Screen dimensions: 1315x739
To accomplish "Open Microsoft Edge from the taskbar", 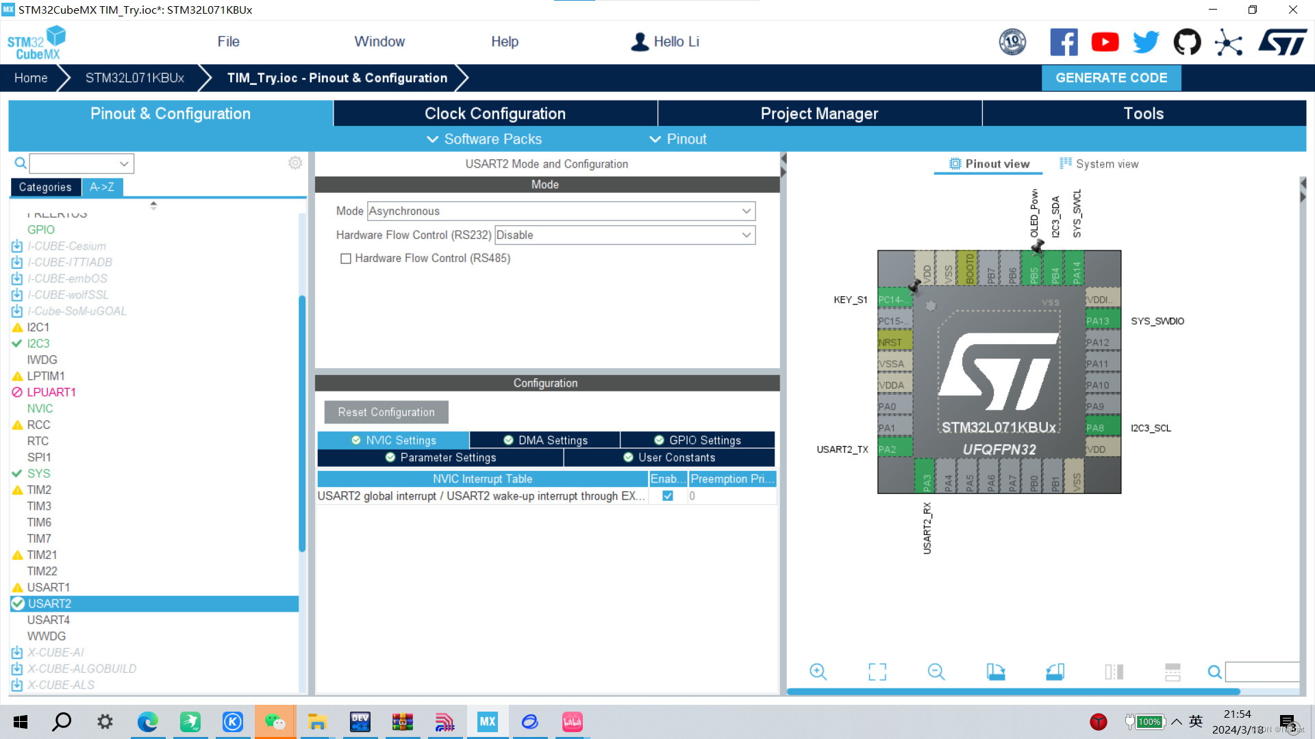I will tap(147, 722).
